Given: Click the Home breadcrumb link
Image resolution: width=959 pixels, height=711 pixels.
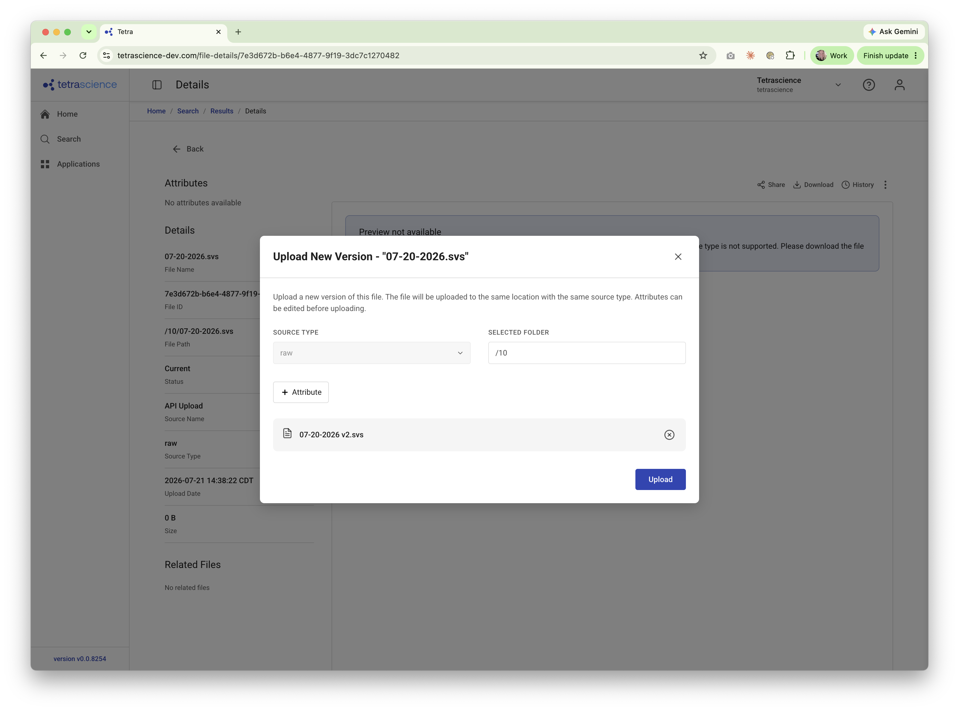Looking at the screenshot, I should (x=156, y=111).
